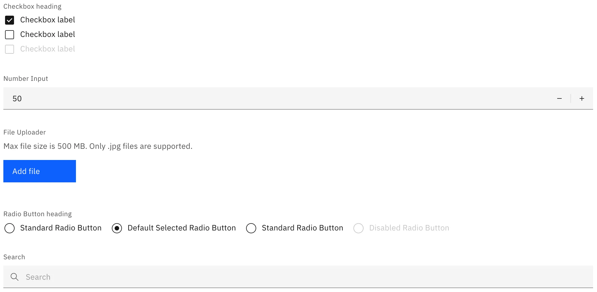The width and height of the screenshot is (597, 292).
Task: Click the greyed-out disabled checkbox box
Action: 10,49
